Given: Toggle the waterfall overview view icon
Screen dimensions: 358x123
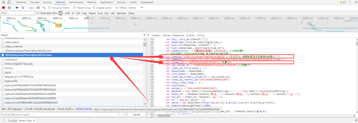Looking at the screenshot, I should tap(44, 8).
